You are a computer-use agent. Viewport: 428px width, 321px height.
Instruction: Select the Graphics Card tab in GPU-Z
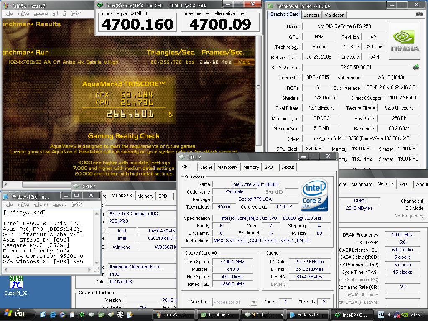[284, 14]
